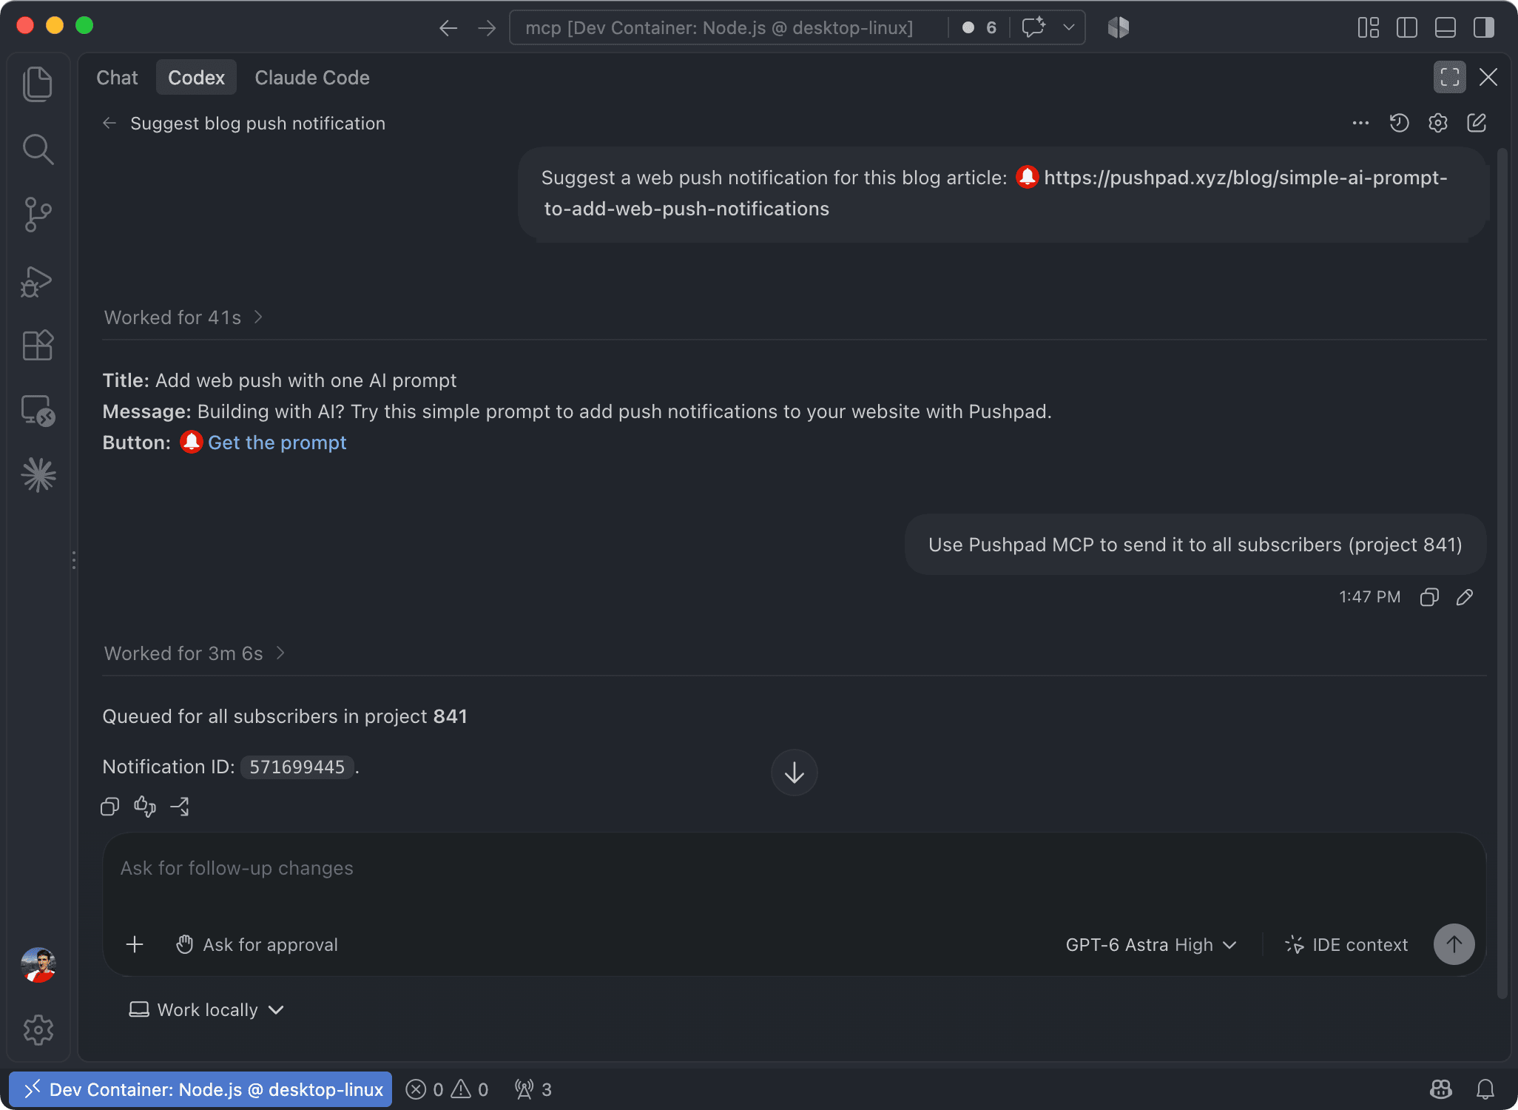The image size is (1518, 1110).
Task: Go back from Suggest blog push notification
Action: (x=109, y=123)
